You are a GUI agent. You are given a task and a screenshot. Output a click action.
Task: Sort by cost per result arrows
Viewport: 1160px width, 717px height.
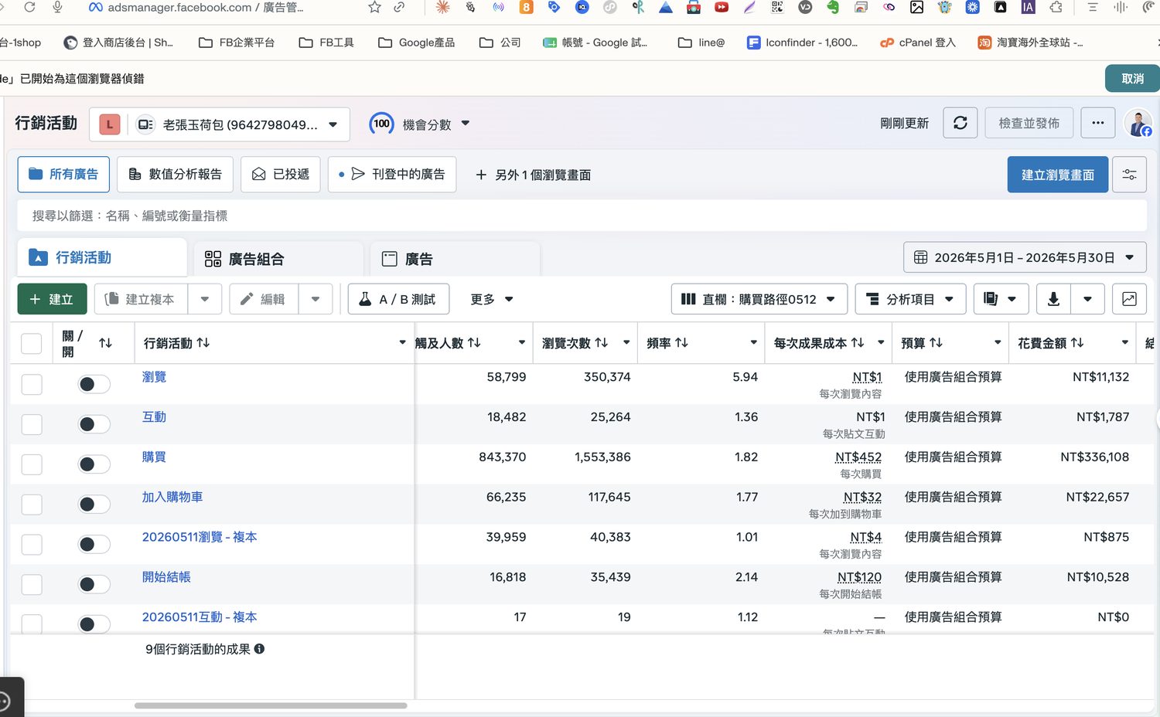pyautogui.click(x=858, y=342)
